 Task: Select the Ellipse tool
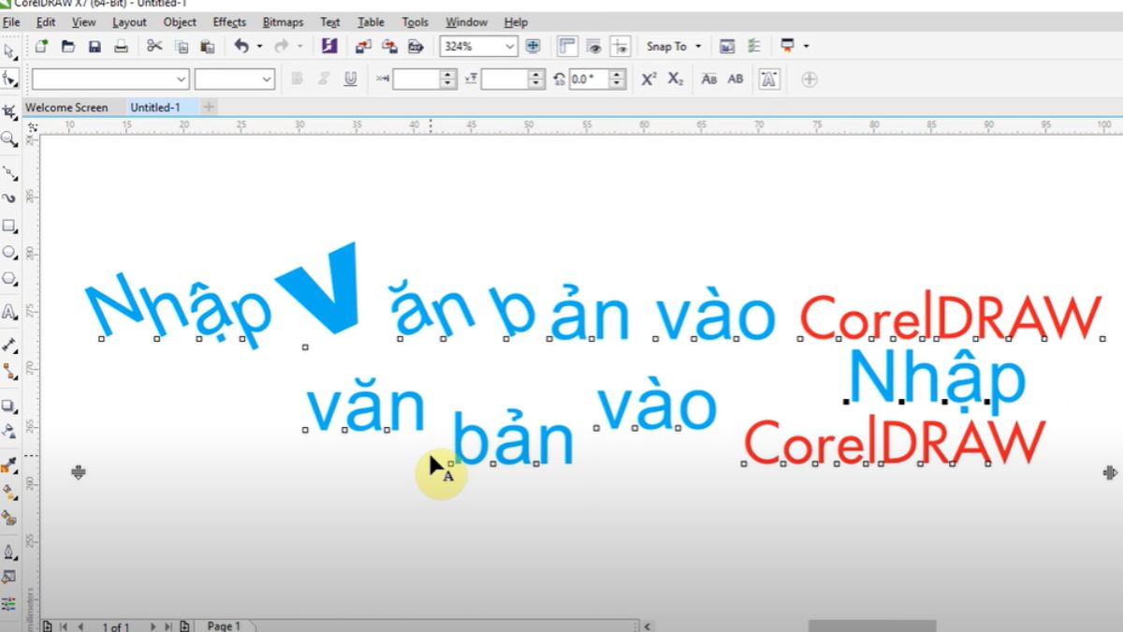pyautogui.click(x=9, y=252)
